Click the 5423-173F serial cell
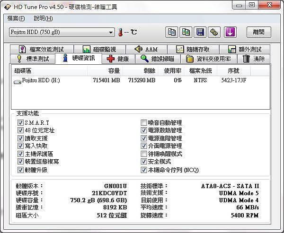 click(234, 80)
